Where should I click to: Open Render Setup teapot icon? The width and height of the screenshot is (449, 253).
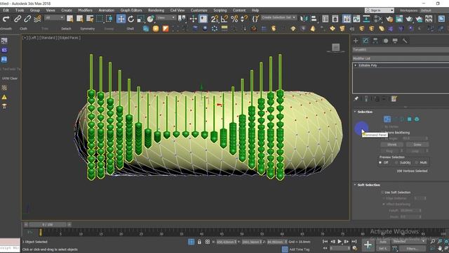(x=389, y=19)
